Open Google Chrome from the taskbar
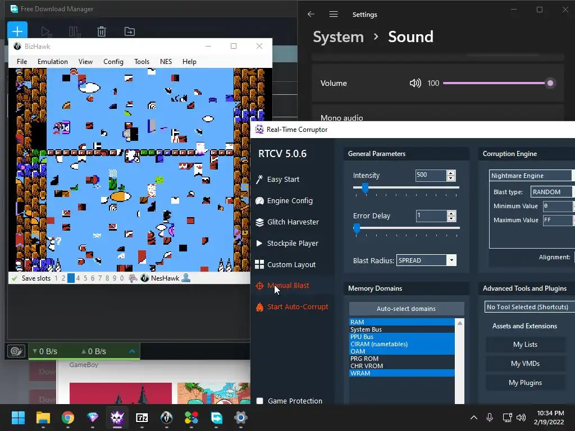 68,418
